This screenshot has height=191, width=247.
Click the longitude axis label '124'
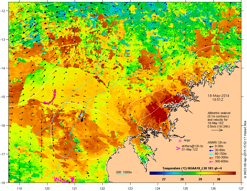coord(158,188)
